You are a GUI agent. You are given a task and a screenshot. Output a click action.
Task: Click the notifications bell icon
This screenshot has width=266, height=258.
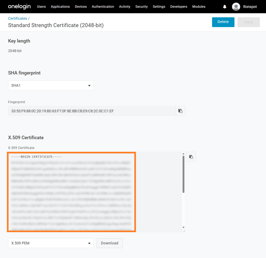point(225,7)
